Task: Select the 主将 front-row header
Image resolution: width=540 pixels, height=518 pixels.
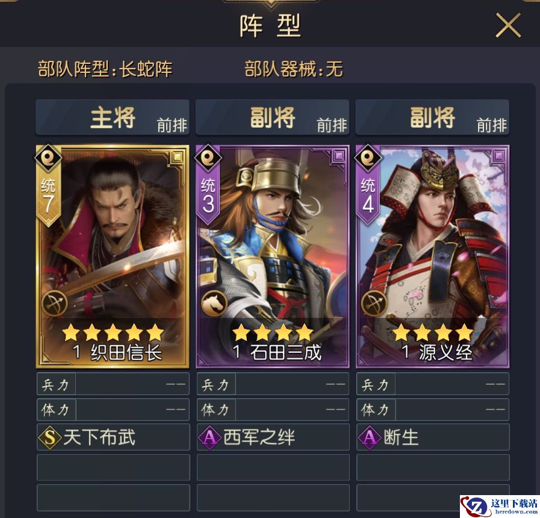Action: pyautogui.click(x=113, y=117)
